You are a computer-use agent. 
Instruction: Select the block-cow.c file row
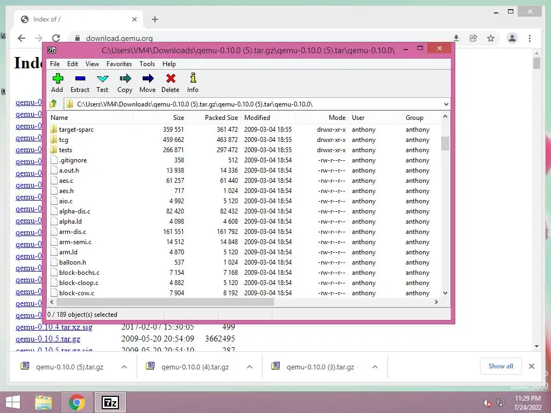point(244,293)
